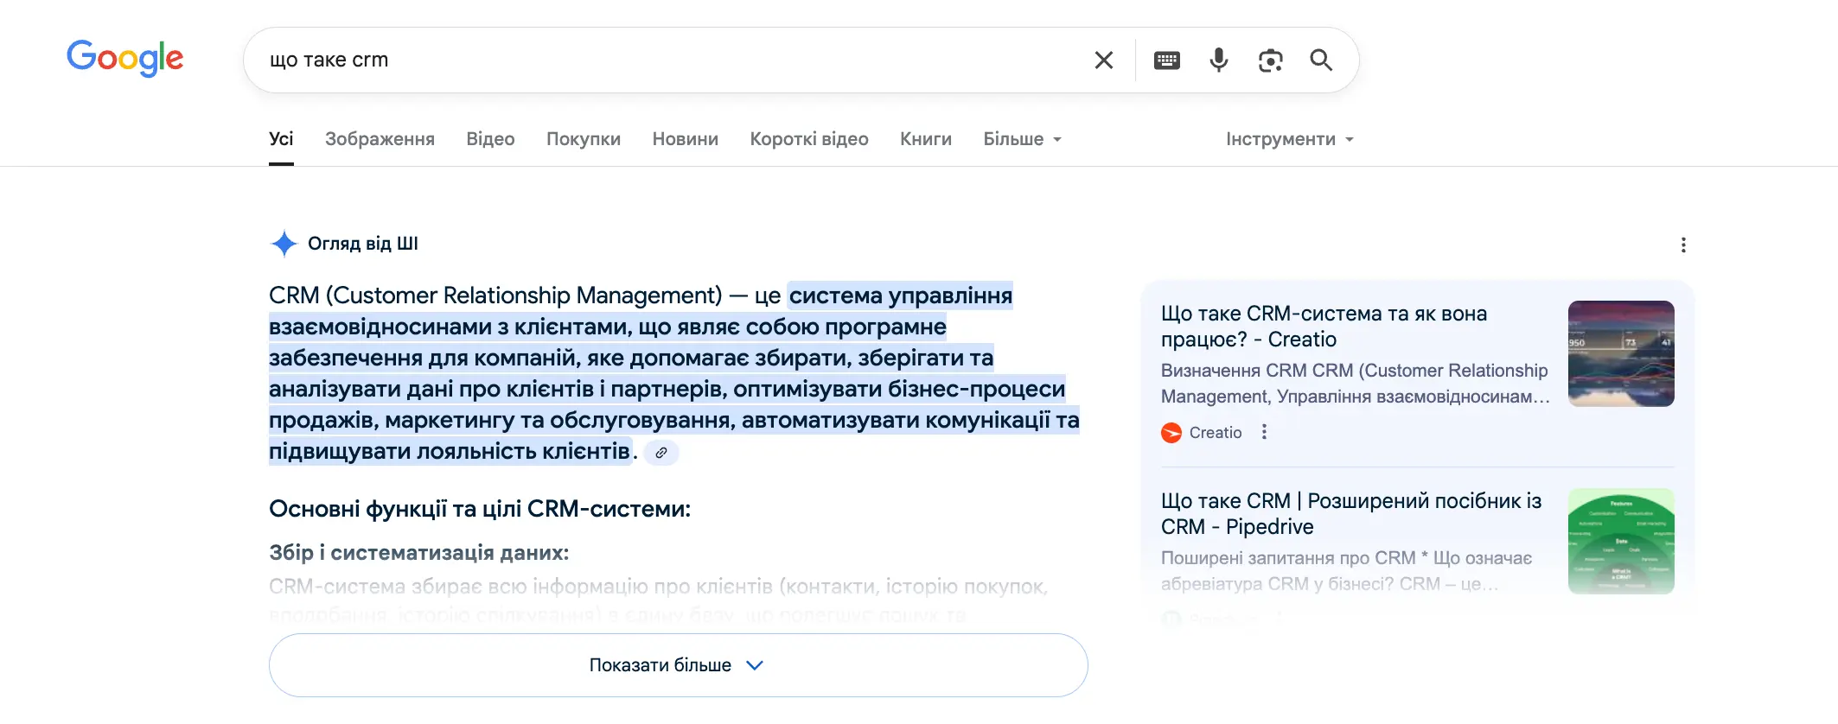This screenshot has height=724, width=1838.
Task: Click the blue AI Overview sparkle icon
Action: click(284, 244)
